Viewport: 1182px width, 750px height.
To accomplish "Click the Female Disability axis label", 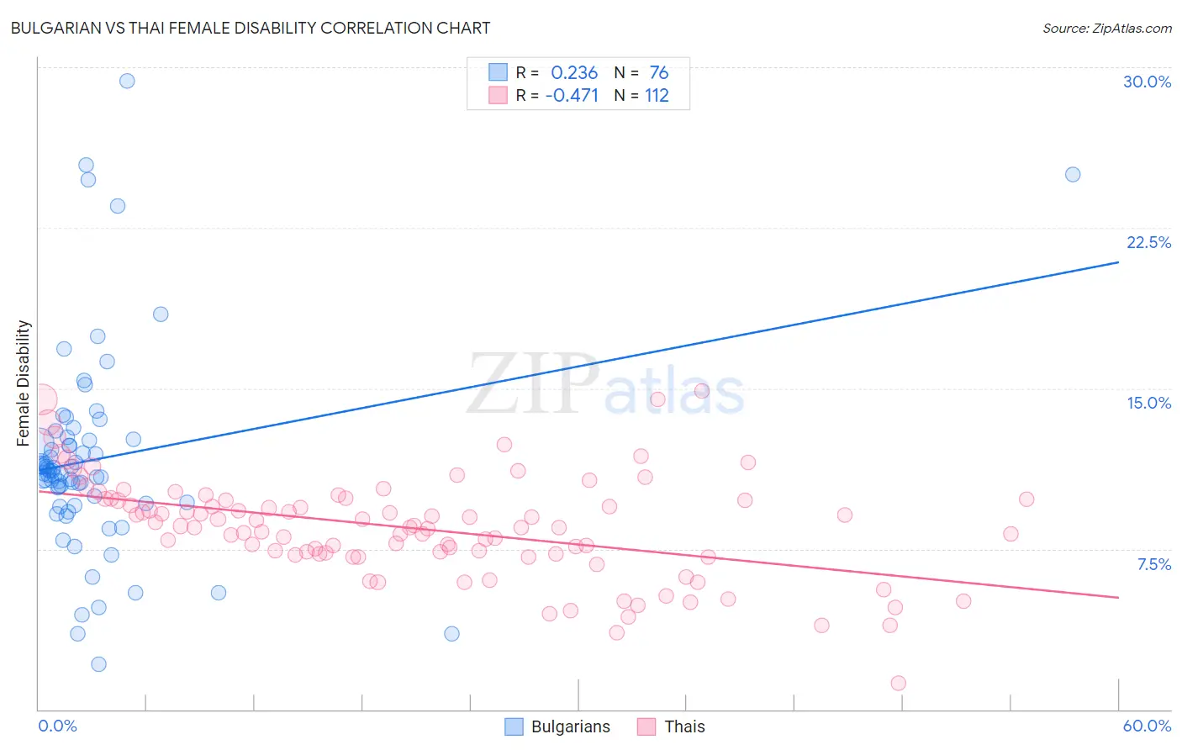I will [x=24, y=383].
